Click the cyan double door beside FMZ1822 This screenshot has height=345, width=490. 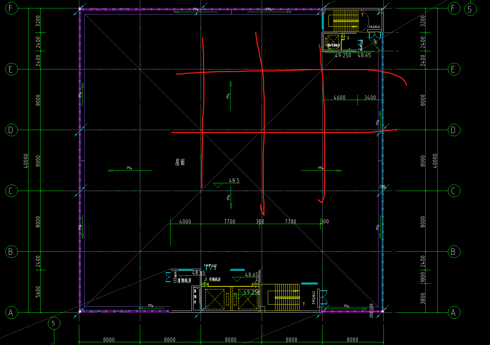324,298
